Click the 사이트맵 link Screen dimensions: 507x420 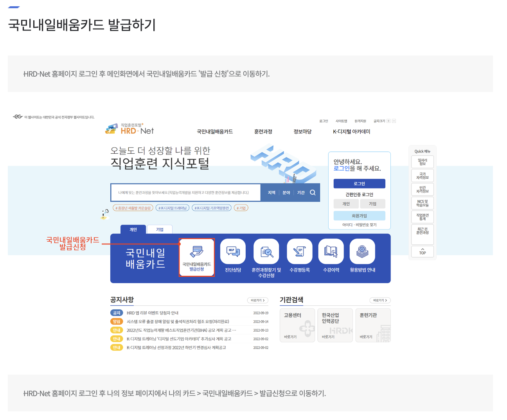(x=341, y=121)
